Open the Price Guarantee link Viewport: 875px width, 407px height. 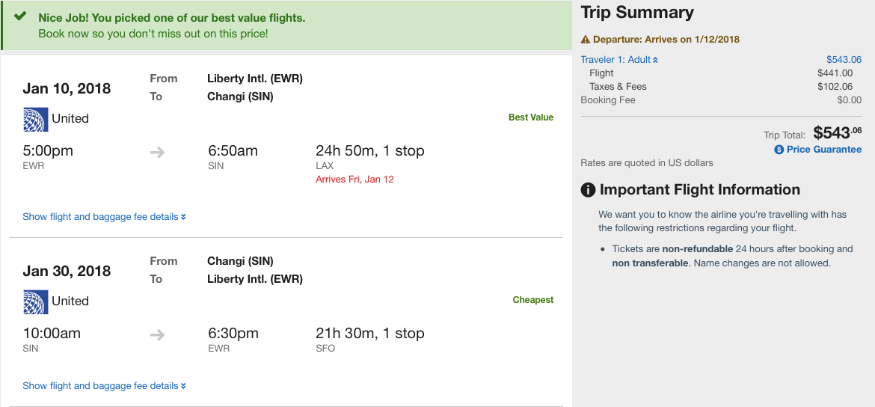pos(823,150)
